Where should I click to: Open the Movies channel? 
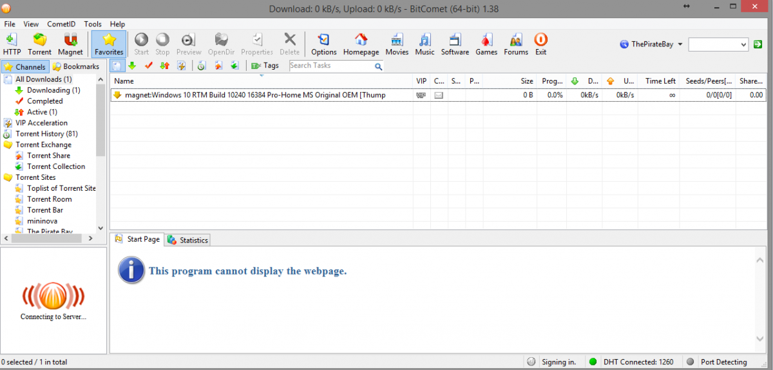click(397, 44)
